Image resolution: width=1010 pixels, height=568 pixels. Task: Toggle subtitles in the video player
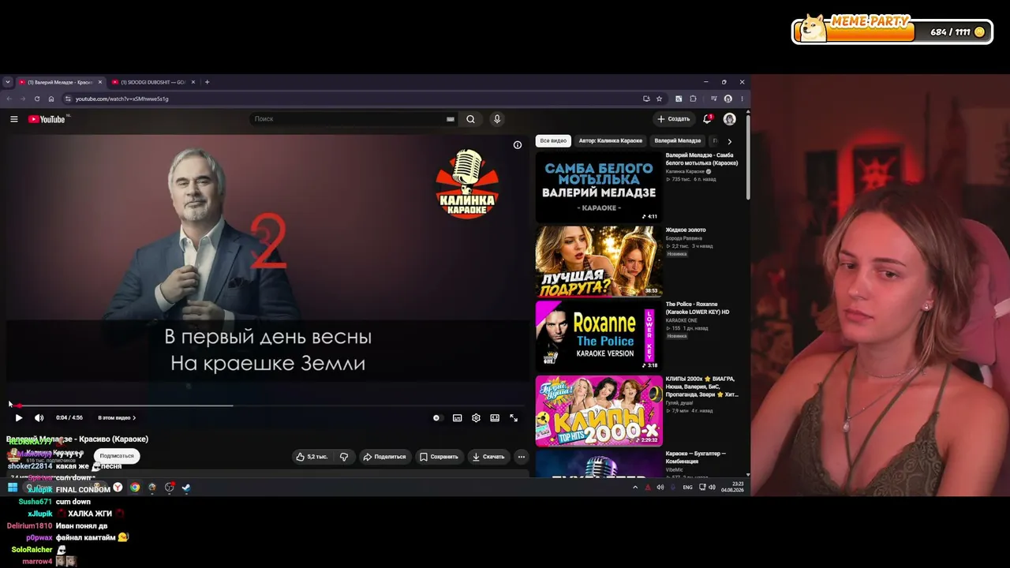(457, 418)
